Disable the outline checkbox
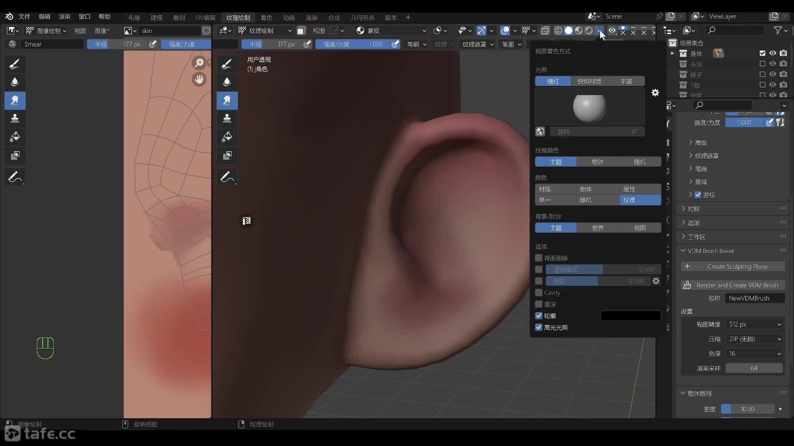 click(538, 316)
